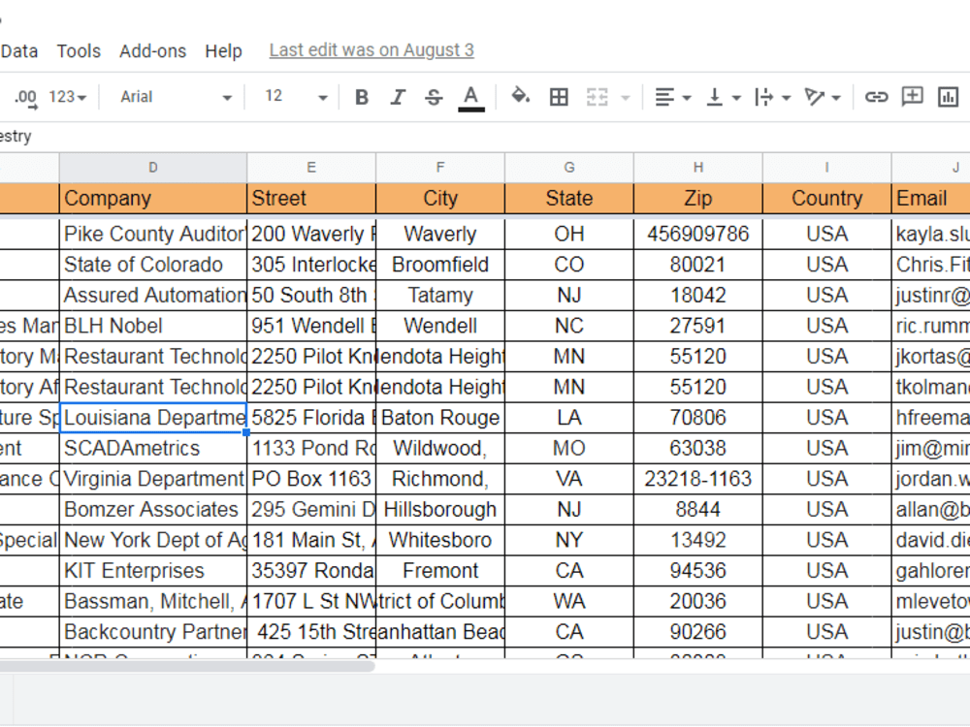Open the Arial font dropdown

point(176,97)
